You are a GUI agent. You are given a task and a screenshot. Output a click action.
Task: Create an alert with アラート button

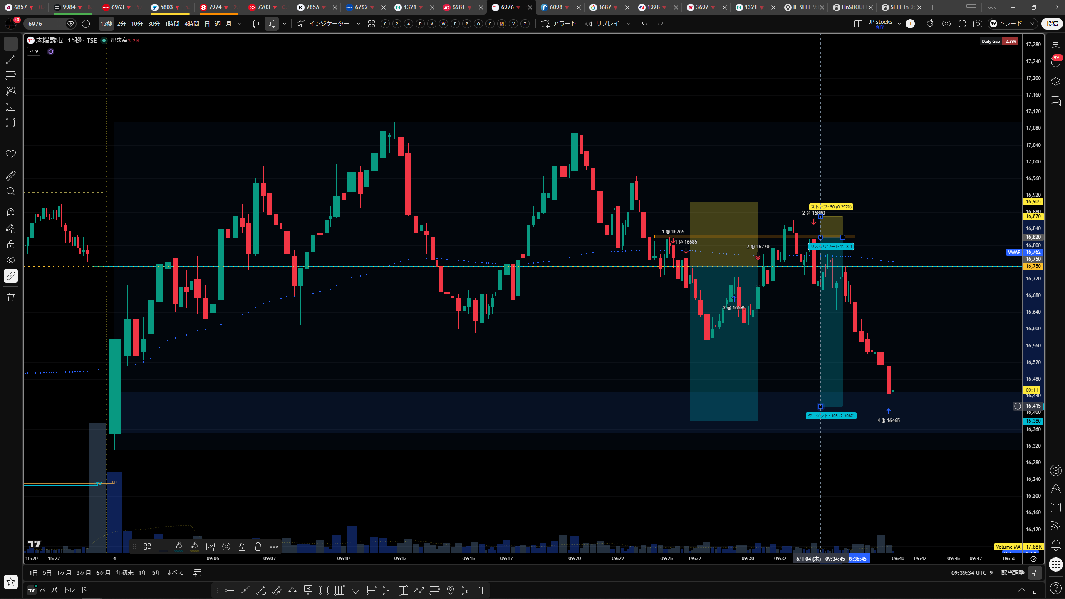[559, 24]
